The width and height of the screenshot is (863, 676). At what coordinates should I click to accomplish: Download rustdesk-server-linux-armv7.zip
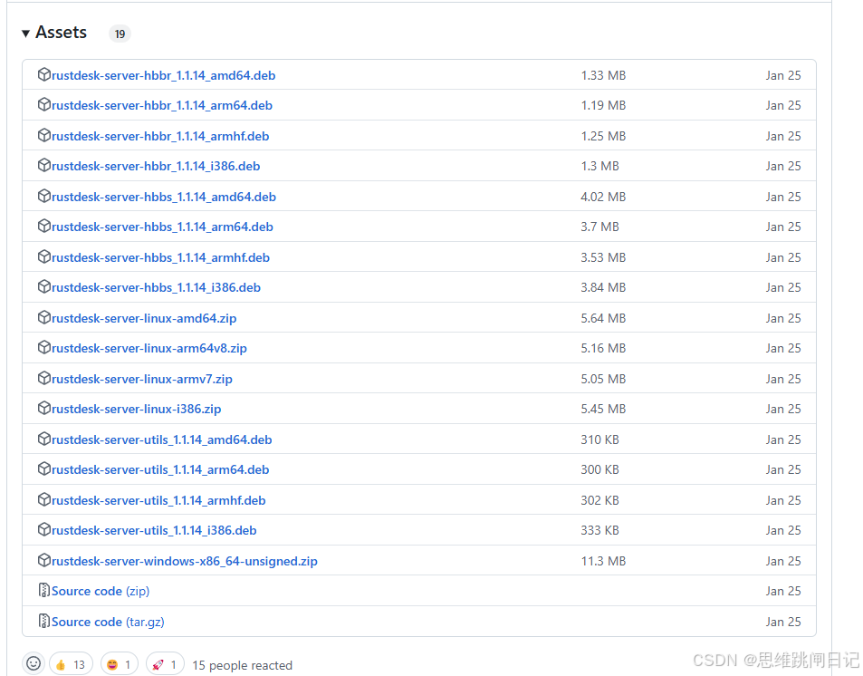point(142,379)
